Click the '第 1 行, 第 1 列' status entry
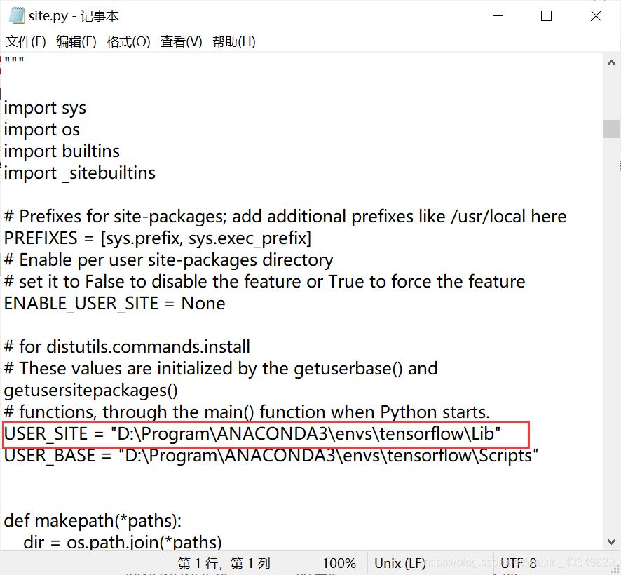621x575 pixels. pyautogui.click(x=224, y=563)
